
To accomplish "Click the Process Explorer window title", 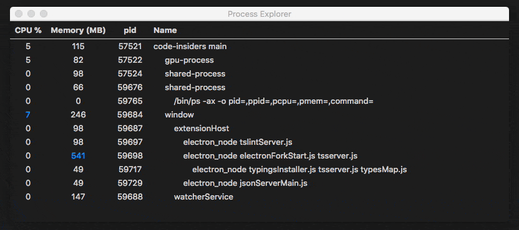I will pyautogui.click(x=259, y=14).
